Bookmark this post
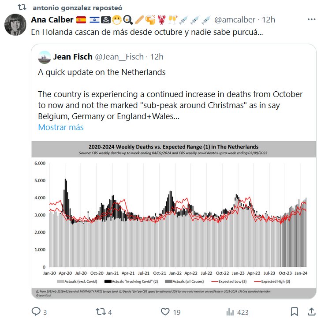The height and width of the screenshot is (321, 321). [x=295, y=312]
